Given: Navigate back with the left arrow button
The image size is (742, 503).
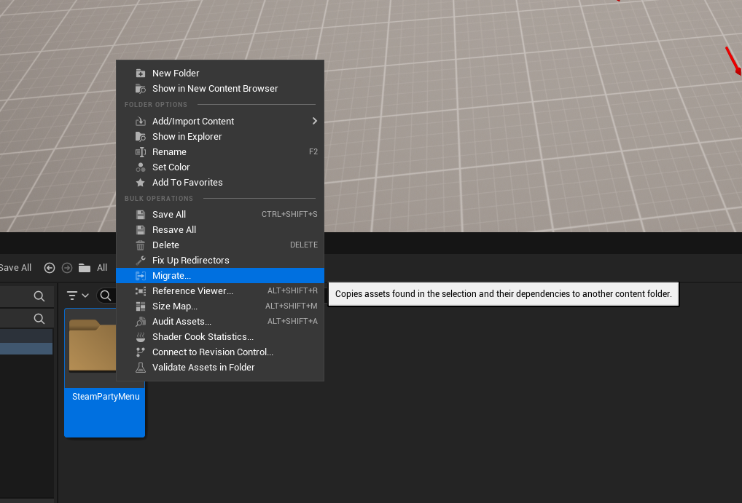Looking at the screenshot, I should (x=50, y=268).
